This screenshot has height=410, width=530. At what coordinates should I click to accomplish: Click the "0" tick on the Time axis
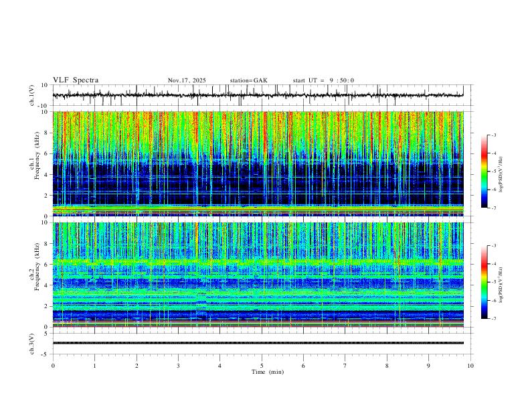pos(53,366)
